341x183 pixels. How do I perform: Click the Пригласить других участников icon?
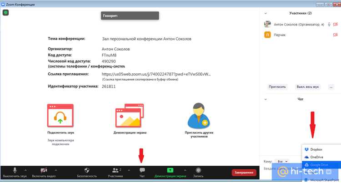click(x=199, y=116)
